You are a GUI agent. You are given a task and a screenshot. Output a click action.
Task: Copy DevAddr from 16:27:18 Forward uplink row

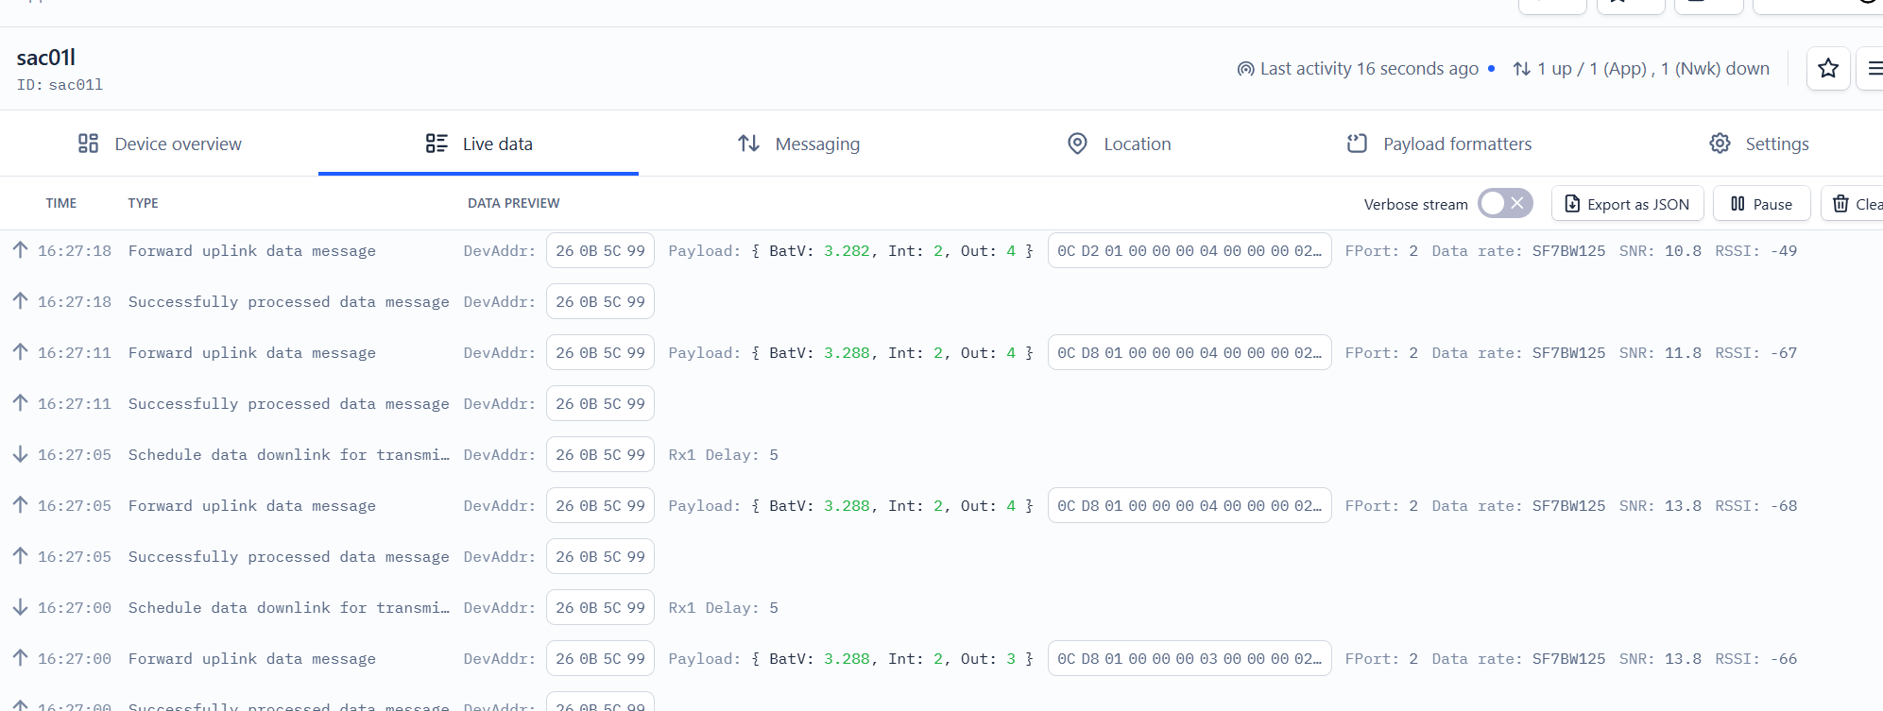pyautogui.click(x=600, y=250)
